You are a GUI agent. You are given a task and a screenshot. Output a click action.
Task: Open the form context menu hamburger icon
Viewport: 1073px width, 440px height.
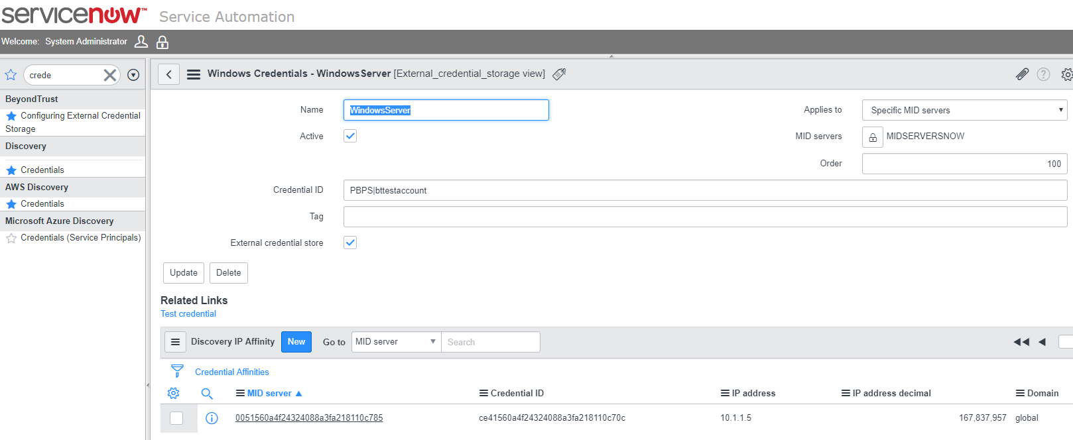coord(194,74)
